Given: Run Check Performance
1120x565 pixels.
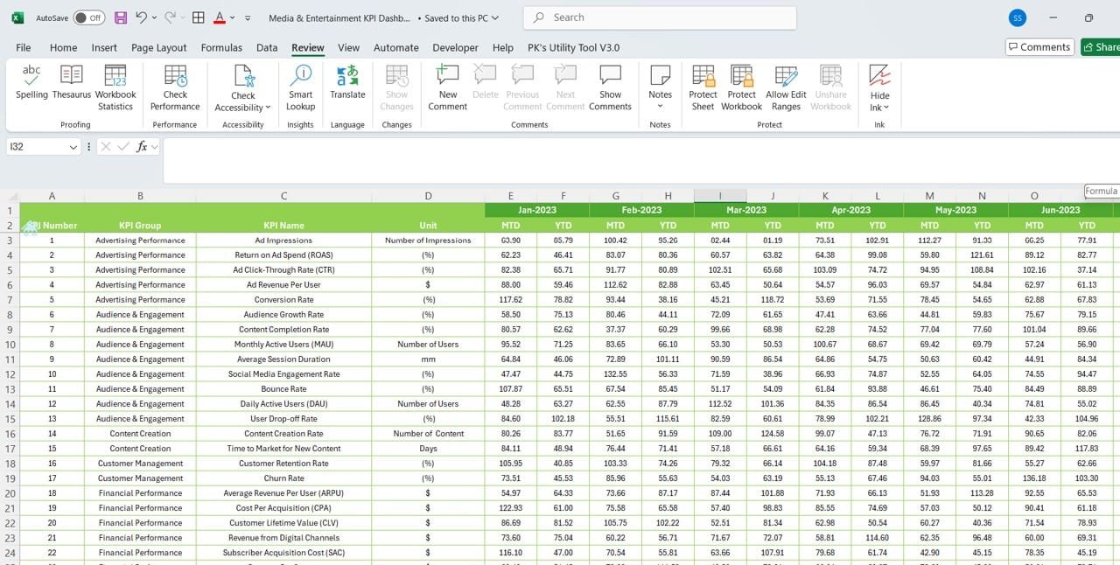Looking at the screenshot, I should tap(175, 87).
